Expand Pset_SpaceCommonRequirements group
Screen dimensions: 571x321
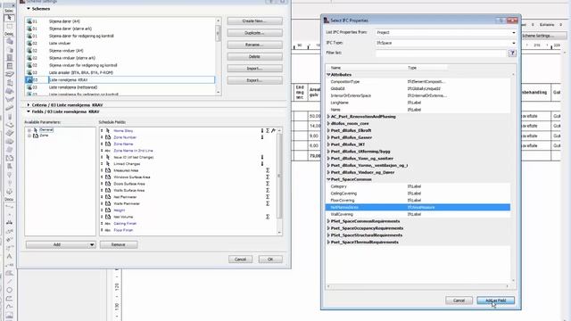pyautogui.click(x=328, y=221)
